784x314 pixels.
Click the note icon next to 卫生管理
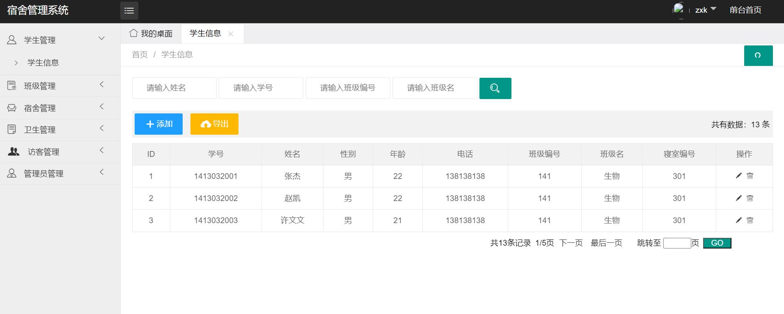point(12,129)
